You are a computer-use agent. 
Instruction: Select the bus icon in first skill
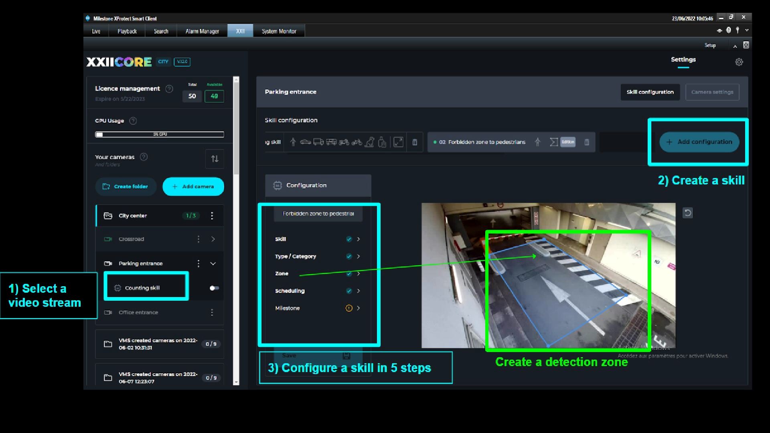(x=331, y=142)
